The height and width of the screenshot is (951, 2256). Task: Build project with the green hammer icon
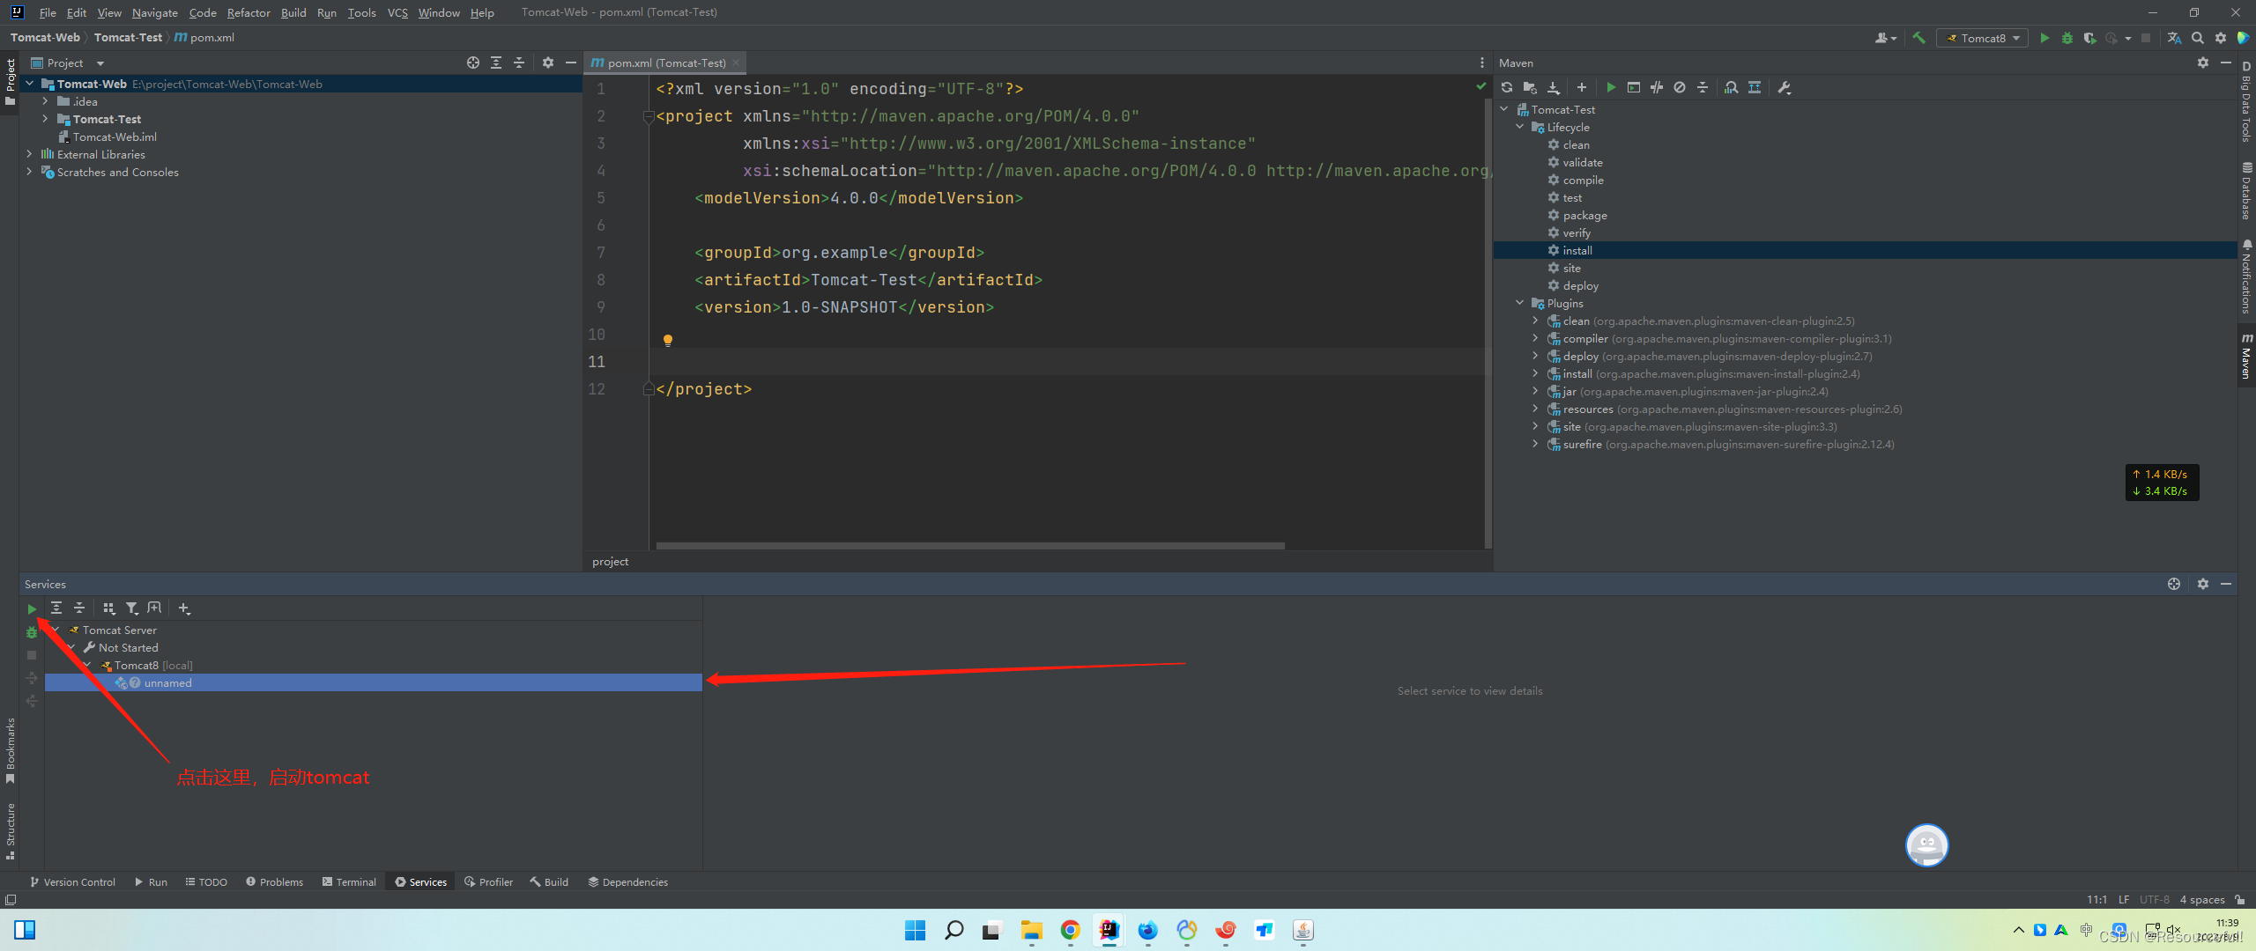(1918, 38)
